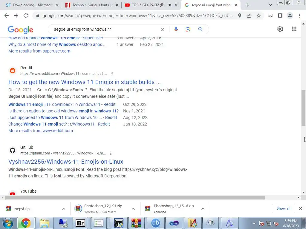
Task: Click the scroll down arrow
Action: click(304, 192)
